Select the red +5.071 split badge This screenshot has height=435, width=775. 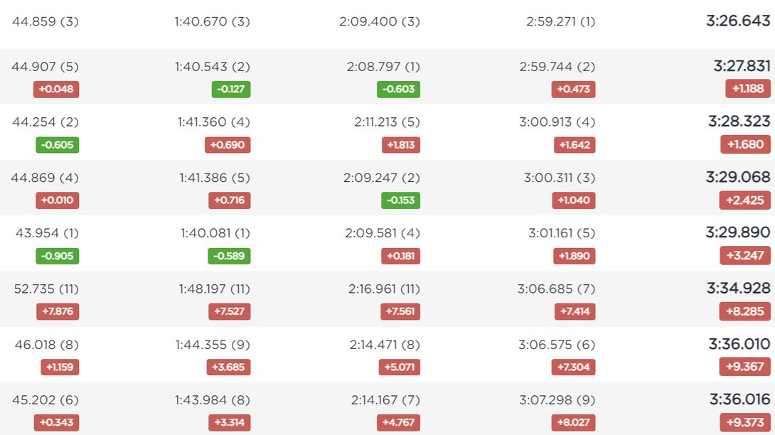point(400,367)
